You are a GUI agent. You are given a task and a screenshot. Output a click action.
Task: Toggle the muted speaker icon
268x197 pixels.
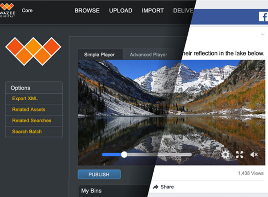254,154
